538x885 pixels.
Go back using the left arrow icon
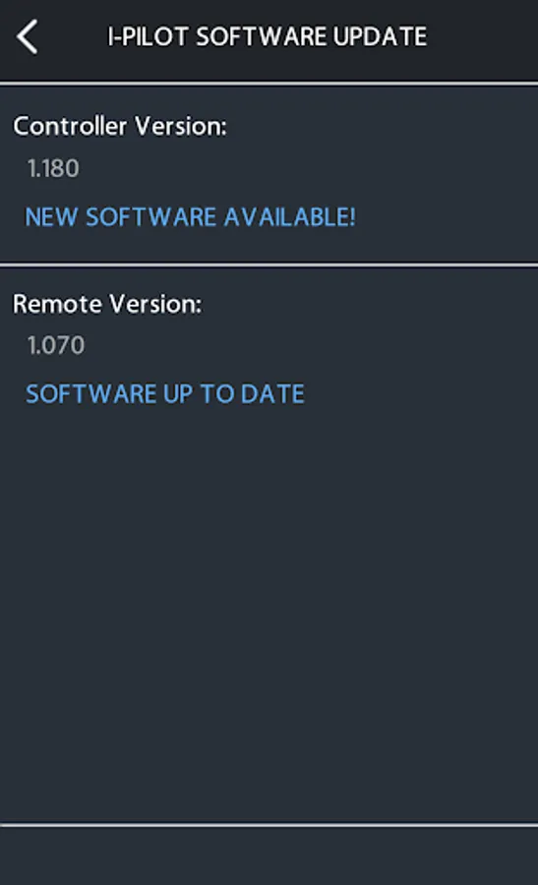click(28, 36)
